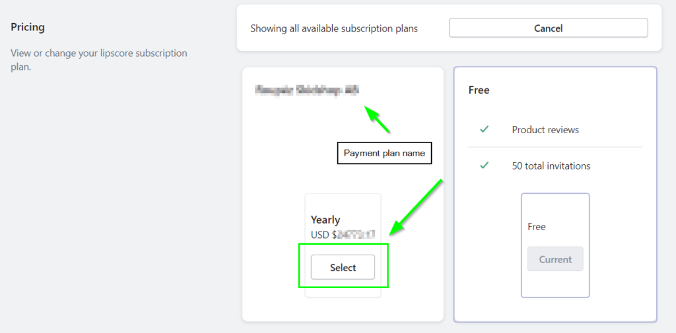The height and width of the screenshot is (333, 676).
Task: Click the Product reviews feature text
Action: (545, 130)
